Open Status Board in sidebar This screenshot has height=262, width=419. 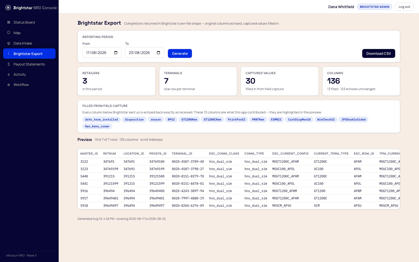click(x=29, y=22)
